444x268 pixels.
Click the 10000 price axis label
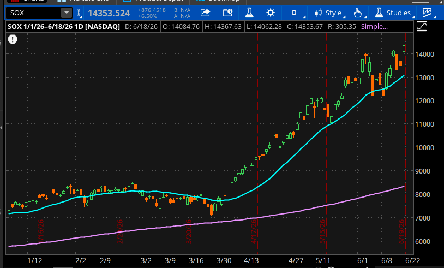(424, 147)
